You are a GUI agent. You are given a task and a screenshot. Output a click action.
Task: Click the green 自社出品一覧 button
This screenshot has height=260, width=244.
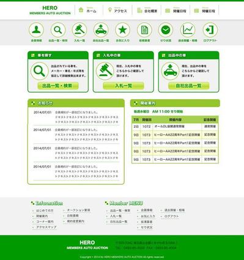189,86
